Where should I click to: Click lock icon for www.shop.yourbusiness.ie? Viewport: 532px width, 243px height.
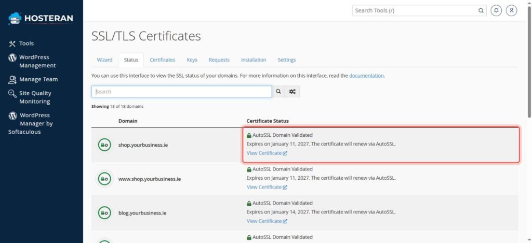(x=104, y=179)
